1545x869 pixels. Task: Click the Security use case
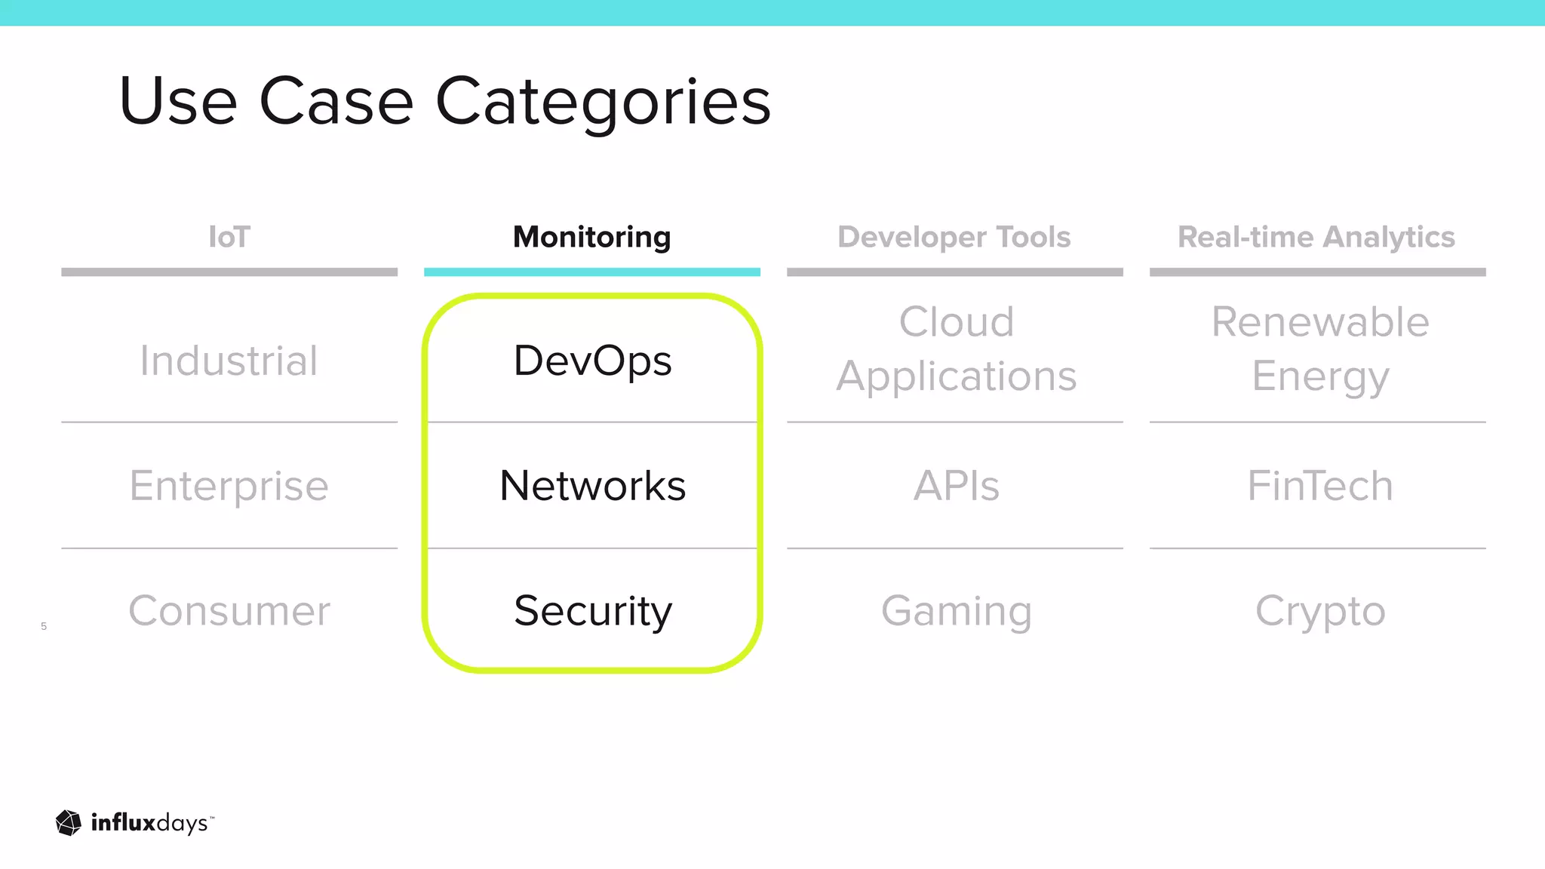(592, 612)
